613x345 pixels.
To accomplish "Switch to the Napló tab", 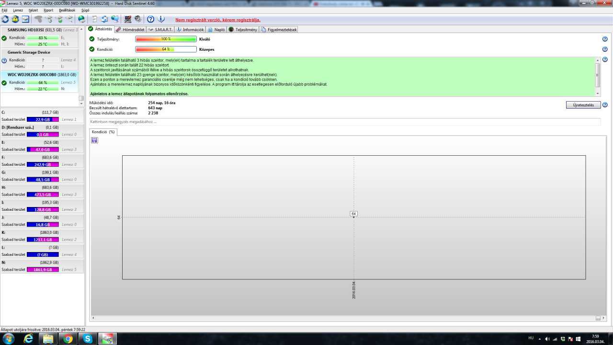I will (216, 30).
